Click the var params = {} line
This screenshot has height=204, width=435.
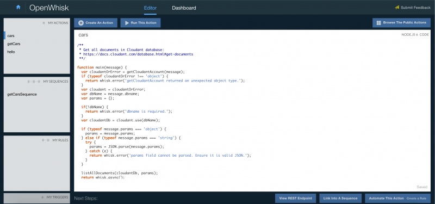[97, 98]
